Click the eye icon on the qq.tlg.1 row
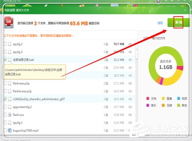This screenshot has width=192, height=141. pyautogui.click(x=130, y=122)
